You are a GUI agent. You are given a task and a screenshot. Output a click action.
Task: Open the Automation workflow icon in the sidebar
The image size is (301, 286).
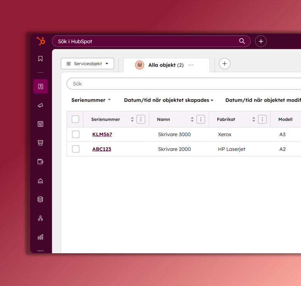(x=40, y=218)
